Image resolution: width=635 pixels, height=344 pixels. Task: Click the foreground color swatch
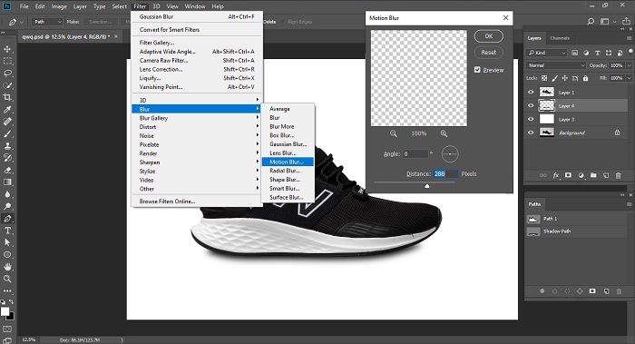(x=5, y=311)
